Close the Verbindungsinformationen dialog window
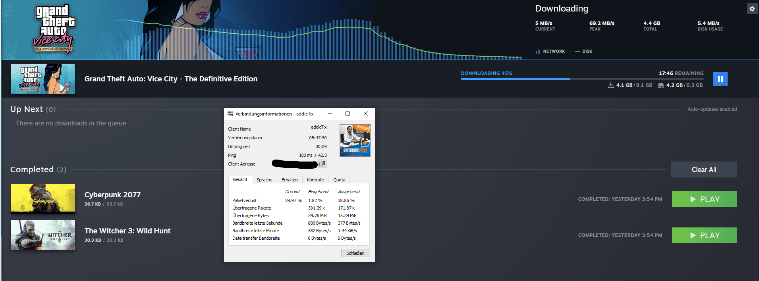759x281 pixels. pyautogui.click(x=365, y=114)
